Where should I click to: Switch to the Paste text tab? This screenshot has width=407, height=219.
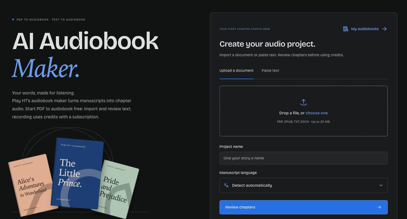click(x=270, y=71)
